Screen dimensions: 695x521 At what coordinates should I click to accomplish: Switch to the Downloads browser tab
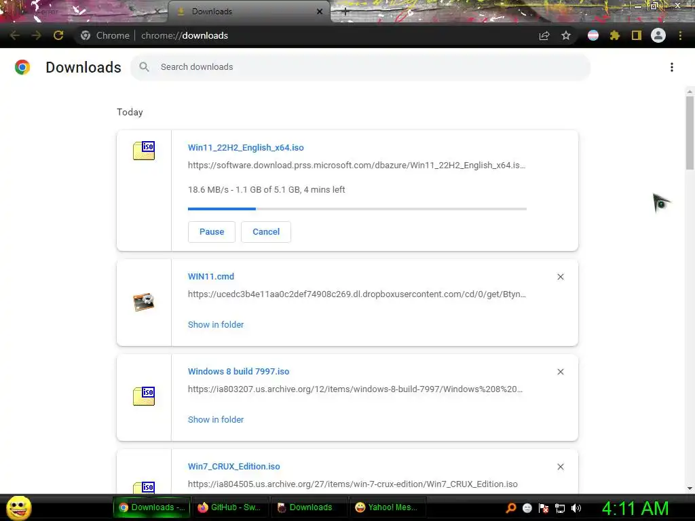pyautogui.click(x=249, y=12)
